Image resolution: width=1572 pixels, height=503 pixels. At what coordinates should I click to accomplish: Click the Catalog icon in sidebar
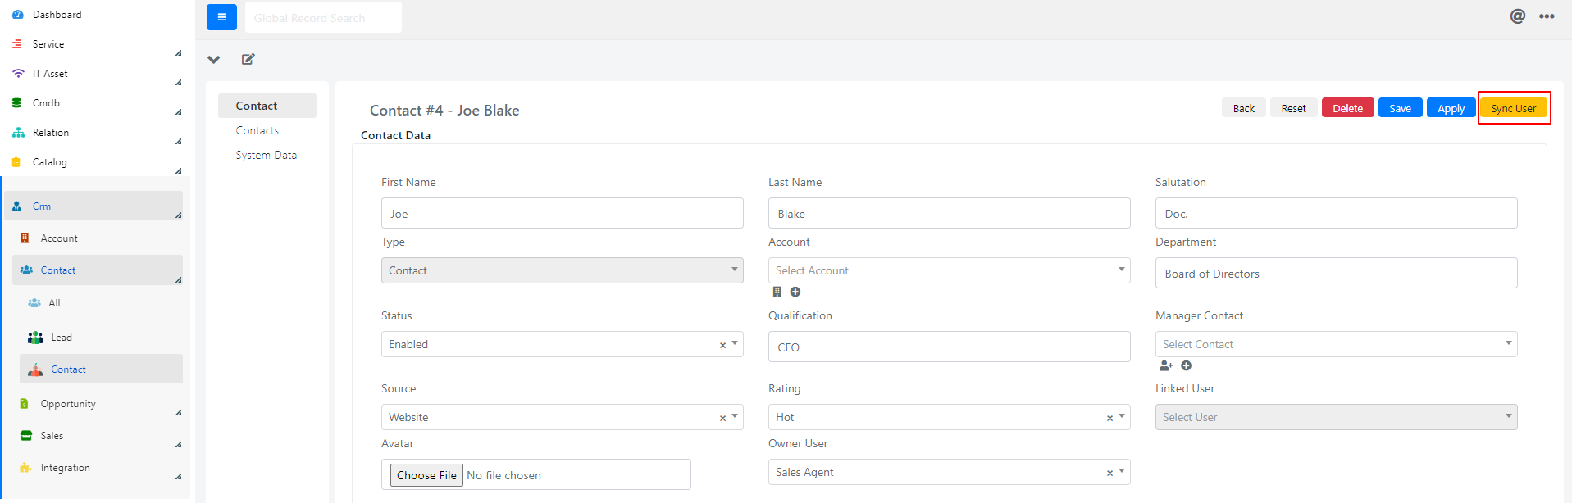[16, 162]
